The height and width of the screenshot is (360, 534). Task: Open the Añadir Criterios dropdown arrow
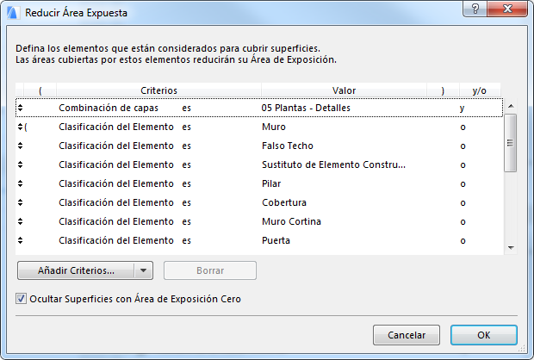144,270
